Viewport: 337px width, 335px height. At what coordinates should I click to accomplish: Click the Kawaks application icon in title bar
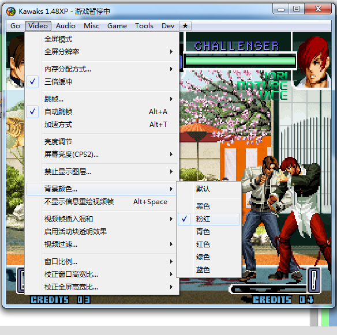(x=11, y=11)
